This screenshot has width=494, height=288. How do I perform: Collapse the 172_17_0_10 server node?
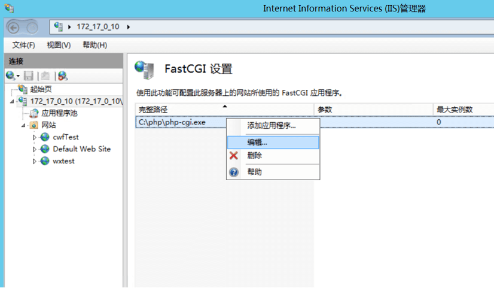click(x=12, y=102)
